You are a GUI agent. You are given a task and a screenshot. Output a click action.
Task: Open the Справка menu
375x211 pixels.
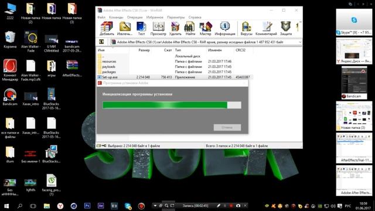195,17
